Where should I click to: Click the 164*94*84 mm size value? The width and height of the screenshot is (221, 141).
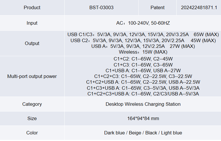tap(143, 118)
